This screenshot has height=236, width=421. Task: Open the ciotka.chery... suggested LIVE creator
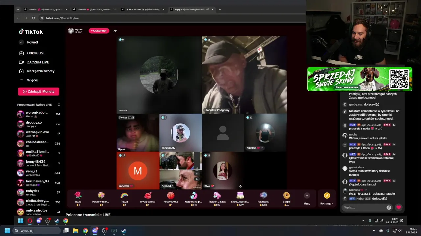click(x=38, y=202)
